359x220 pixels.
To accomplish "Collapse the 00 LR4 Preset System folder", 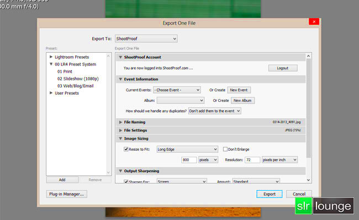I will pos(51,64).
